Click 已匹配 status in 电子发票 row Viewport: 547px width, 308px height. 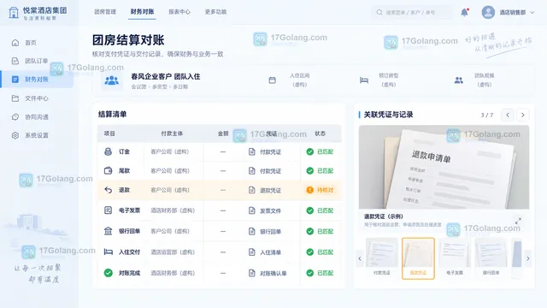pos(320,210)
